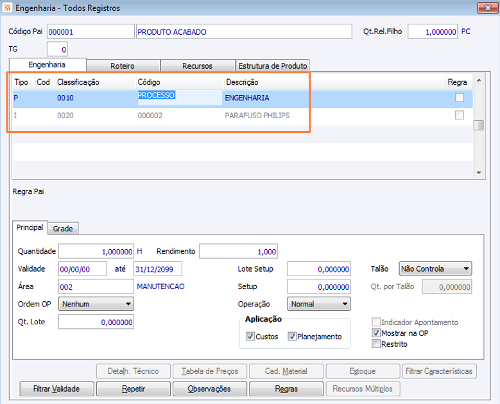Click the Quantidade field
Screen dimensions: 500x404
(96, 252)
